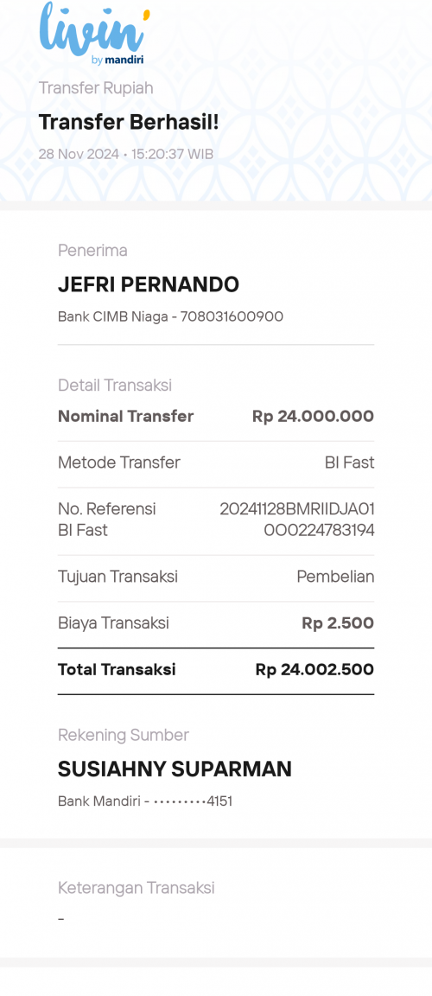Viewport: 432px width, 996px height.
Task: Select the Transfer Berhasil! heading
Action: [129, 122]
